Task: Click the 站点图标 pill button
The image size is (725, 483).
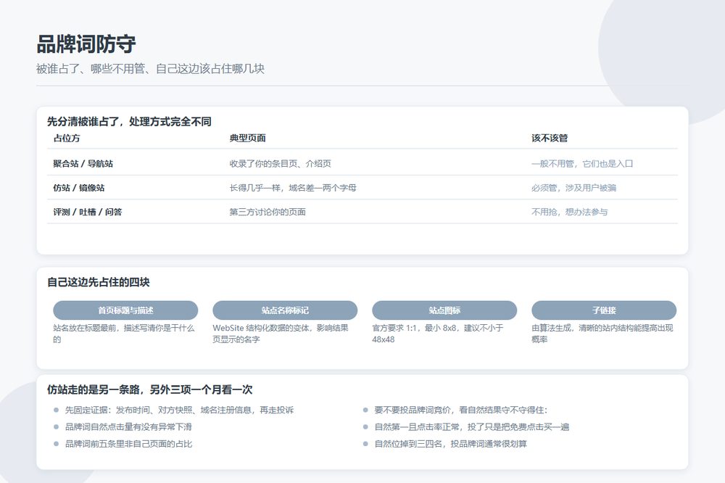Action: [444, 310]
